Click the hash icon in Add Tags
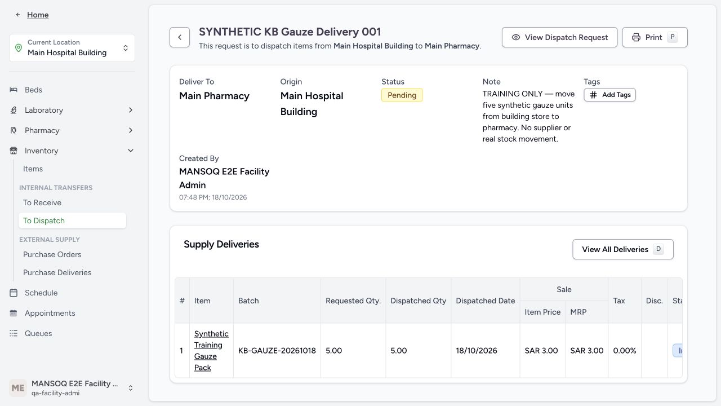 [x=593, y=95]
